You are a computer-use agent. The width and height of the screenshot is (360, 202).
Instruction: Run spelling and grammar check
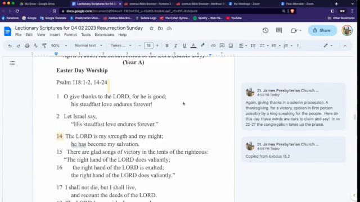coord(35,45)
